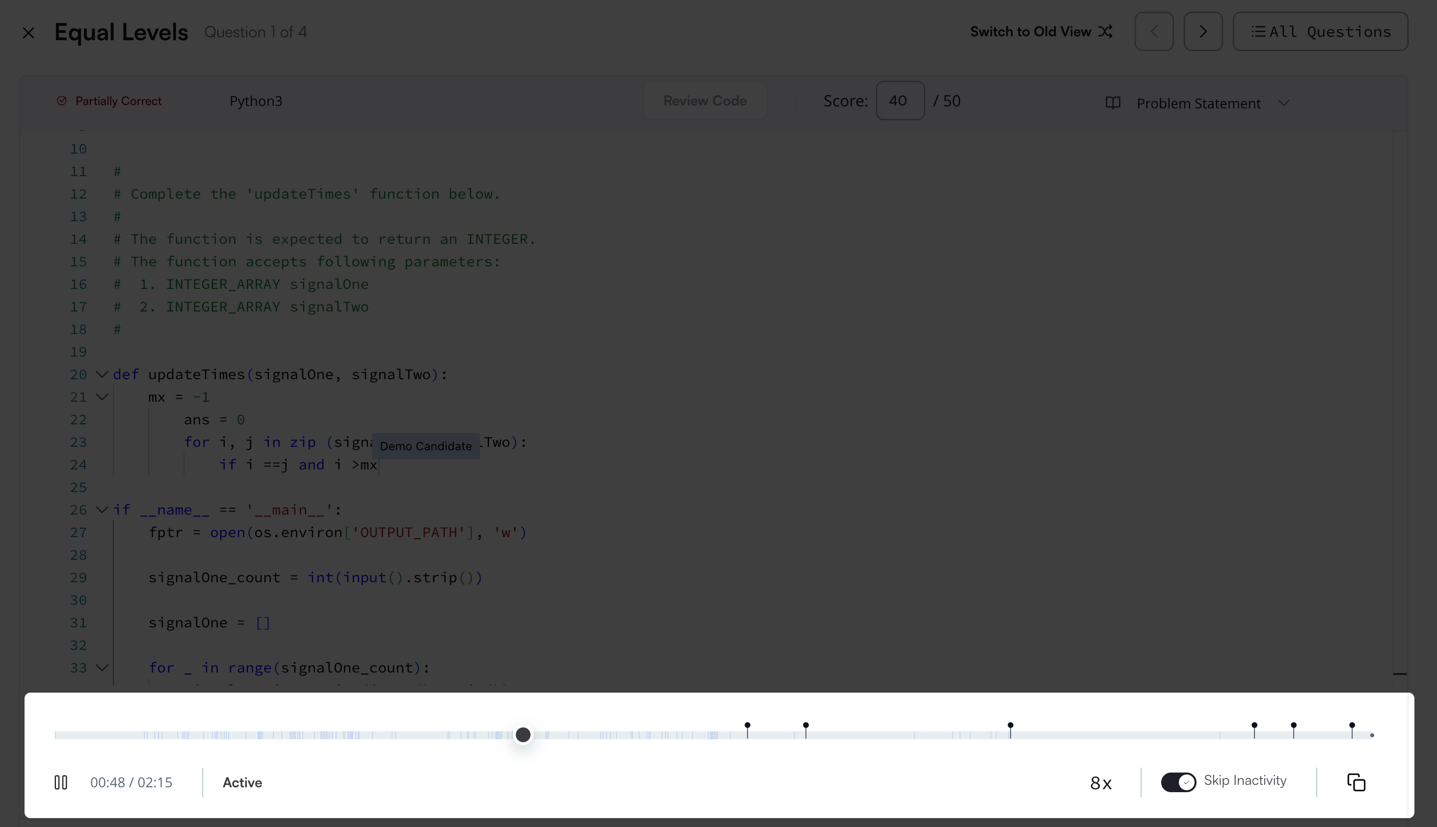Collapse the code fold at line 26
This screenshot has height=827, width=1437.
tap(102, 510)
